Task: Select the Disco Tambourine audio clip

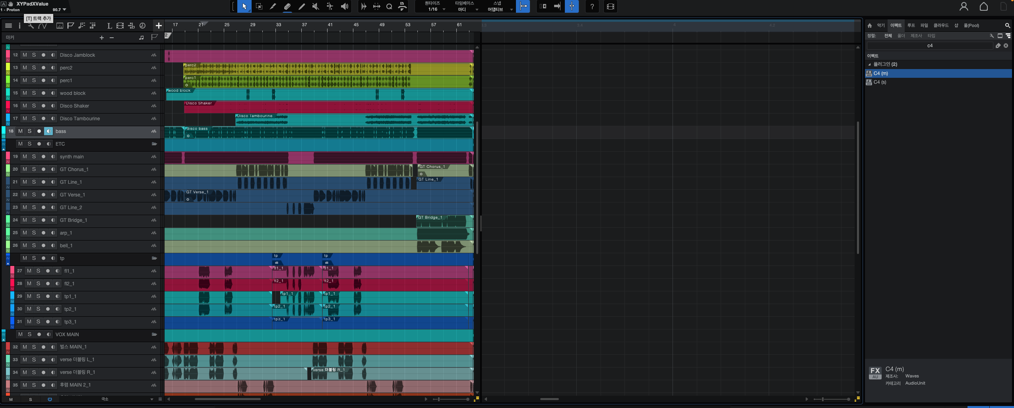Action: 354,120
